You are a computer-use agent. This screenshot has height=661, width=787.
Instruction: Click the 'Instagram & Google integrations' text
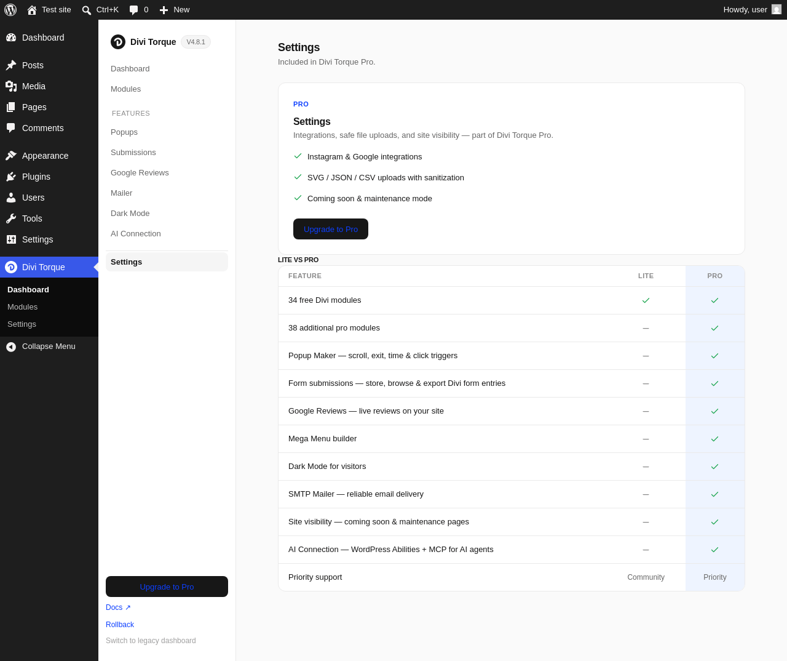pyautogui.click(x=365, y=157)
